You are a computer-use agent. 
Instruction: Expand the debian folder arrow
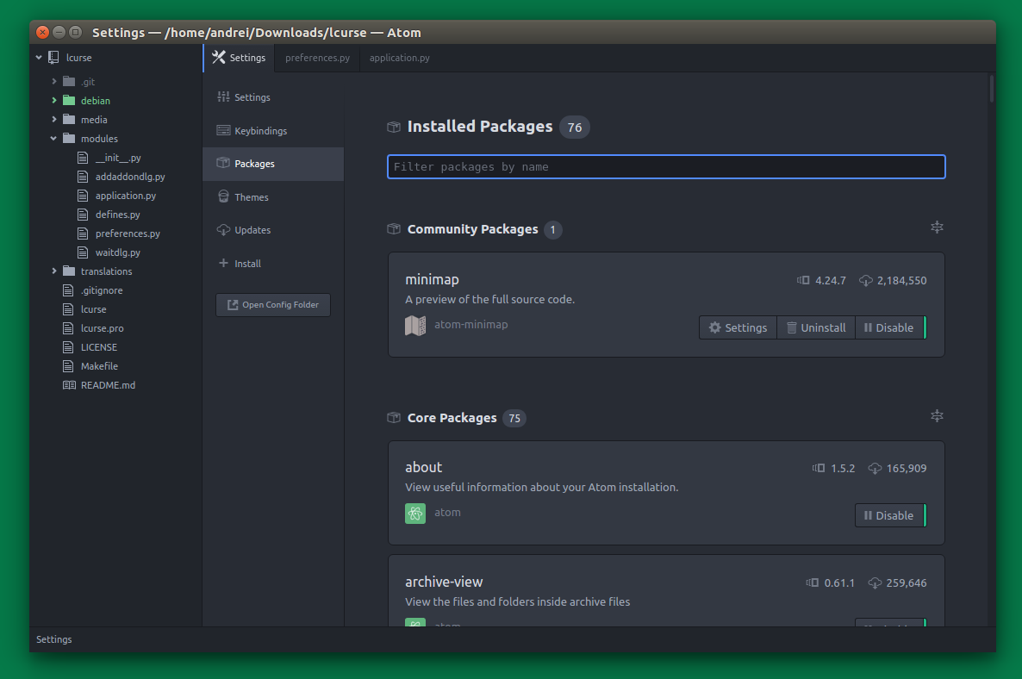point(54,100)
